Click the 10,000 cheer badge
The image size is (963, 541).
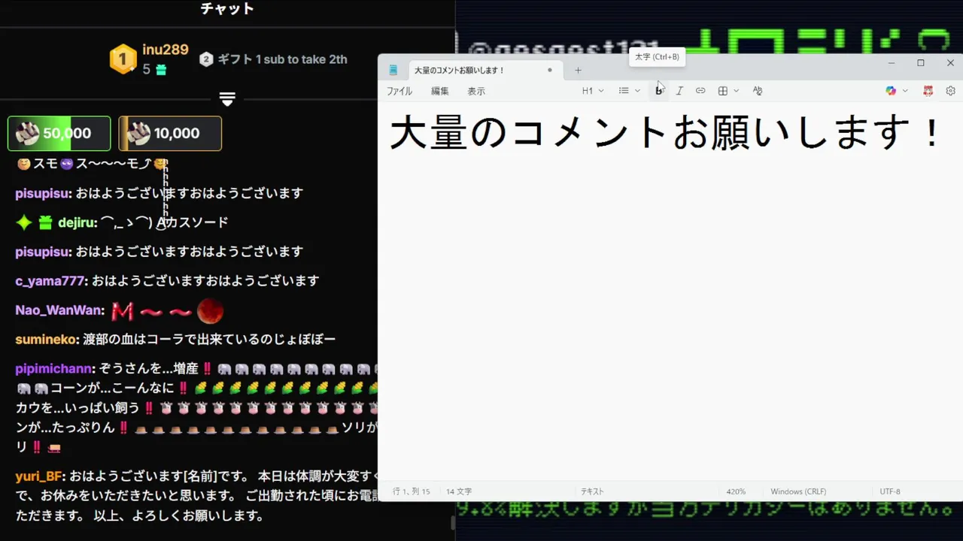coord(170,133)
